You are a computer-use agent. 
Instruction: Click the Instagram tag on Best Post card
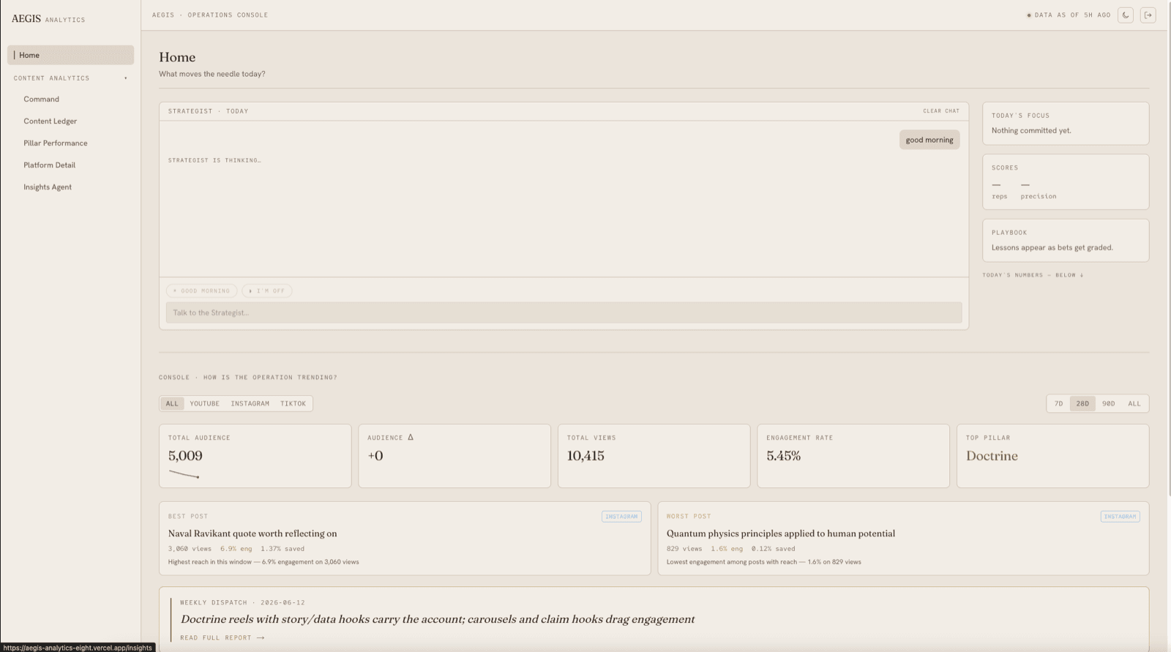621,517
